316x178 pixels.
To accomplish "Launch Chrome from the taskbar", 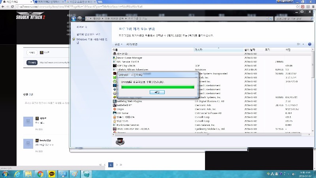I will click(40, 174).
